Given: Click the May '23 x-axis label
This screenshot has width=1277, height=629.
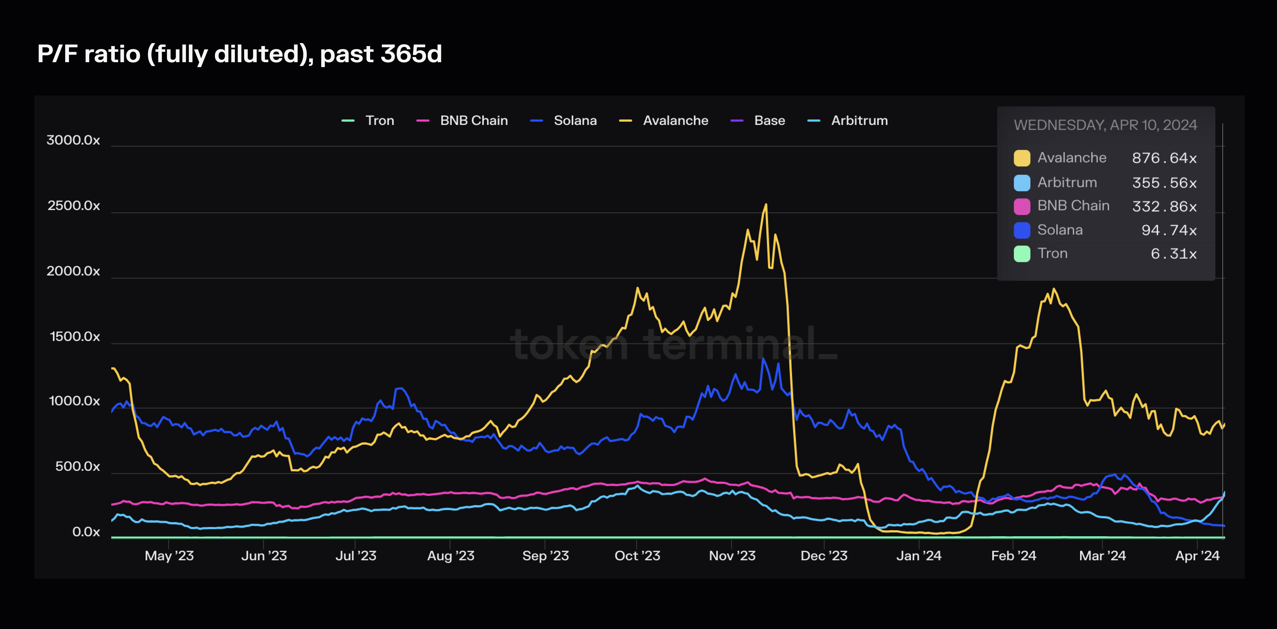Looking at the screenshot, I should (x=169, y=556).
